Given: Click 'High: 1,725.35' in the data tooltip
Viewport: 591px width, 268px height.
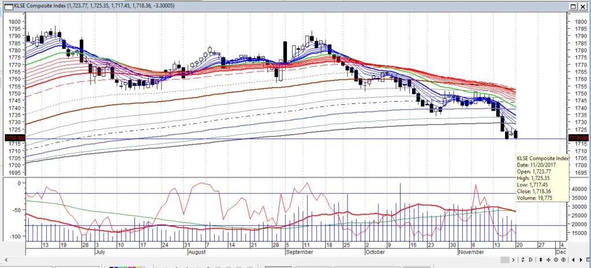Looking at the screenshot, I should [x=534, y=178].
